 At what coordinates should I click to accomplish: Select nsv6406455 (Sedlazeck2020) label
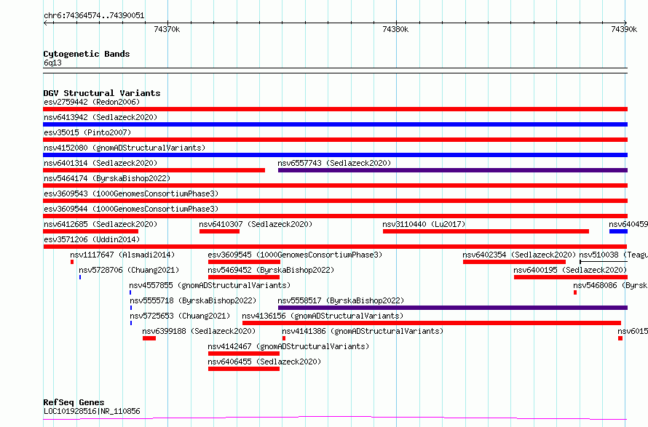point(264,362)
